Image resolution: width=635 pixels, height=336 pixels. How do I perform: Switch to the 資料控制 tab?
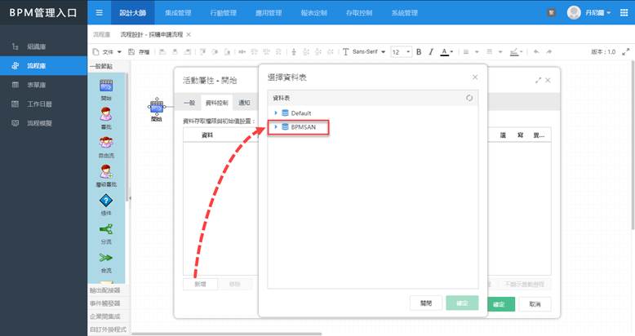[216, 103]
